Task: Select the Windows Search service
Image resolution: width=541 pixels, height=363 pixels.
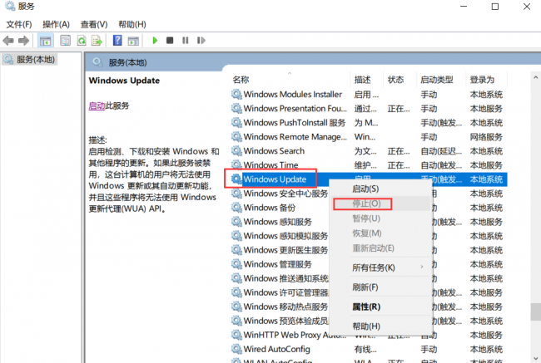Action: point(369,151)
